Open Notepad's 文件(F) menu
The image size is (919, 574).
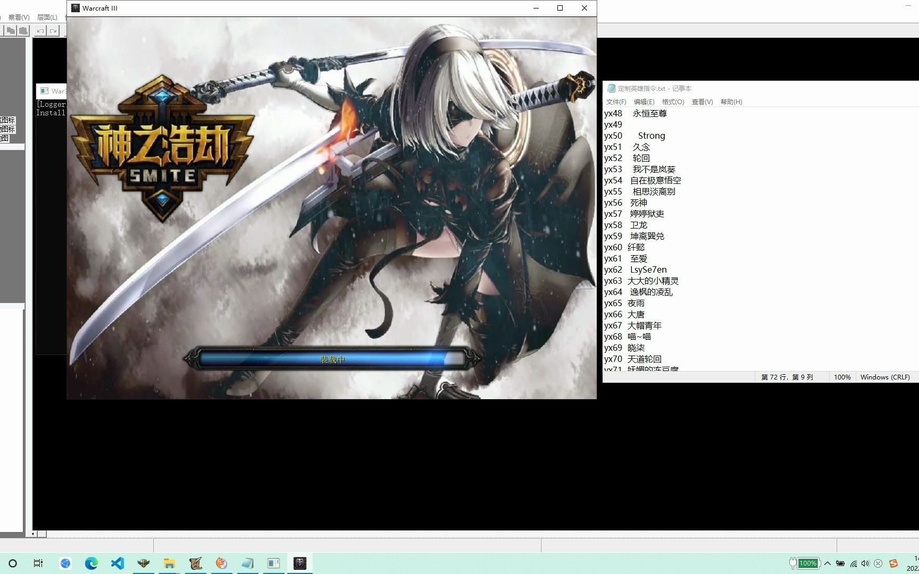616,102
